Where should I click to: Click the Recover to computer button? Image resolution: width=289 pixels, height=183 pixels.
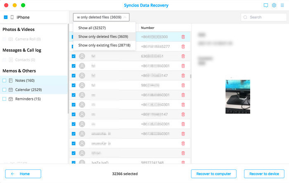tap(213, 174)
